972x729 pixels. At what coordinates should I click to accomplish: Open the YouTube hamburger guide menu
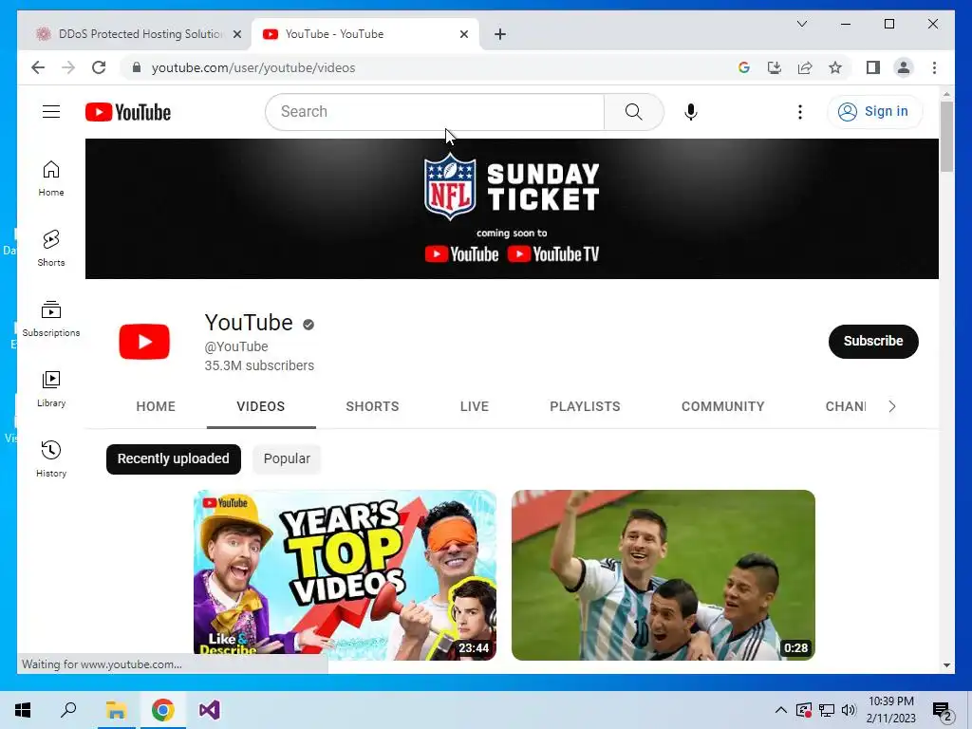coord(51,112)
